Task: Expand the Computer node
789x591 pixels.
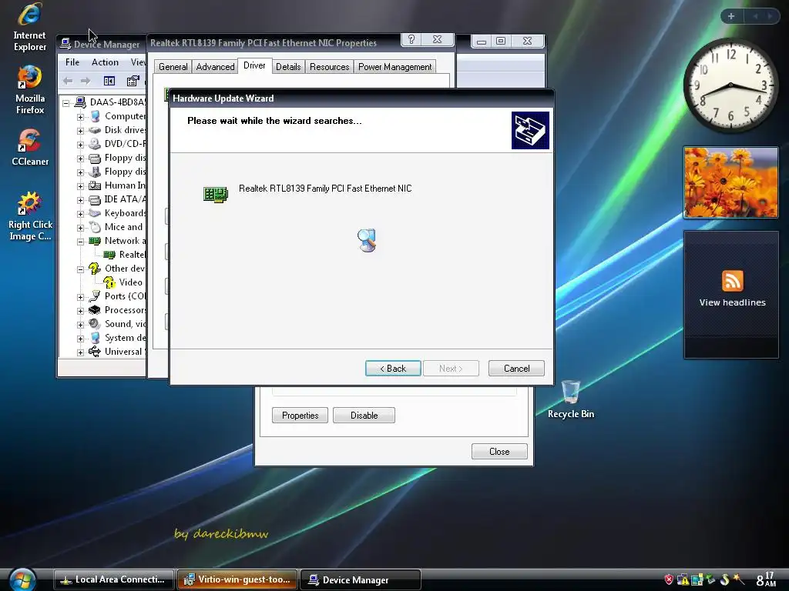Action: (80, 117)
